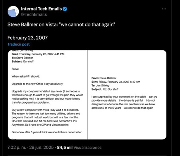Click the February 23, 2007 line in the post
180x156 pixels.
[28, 38]
